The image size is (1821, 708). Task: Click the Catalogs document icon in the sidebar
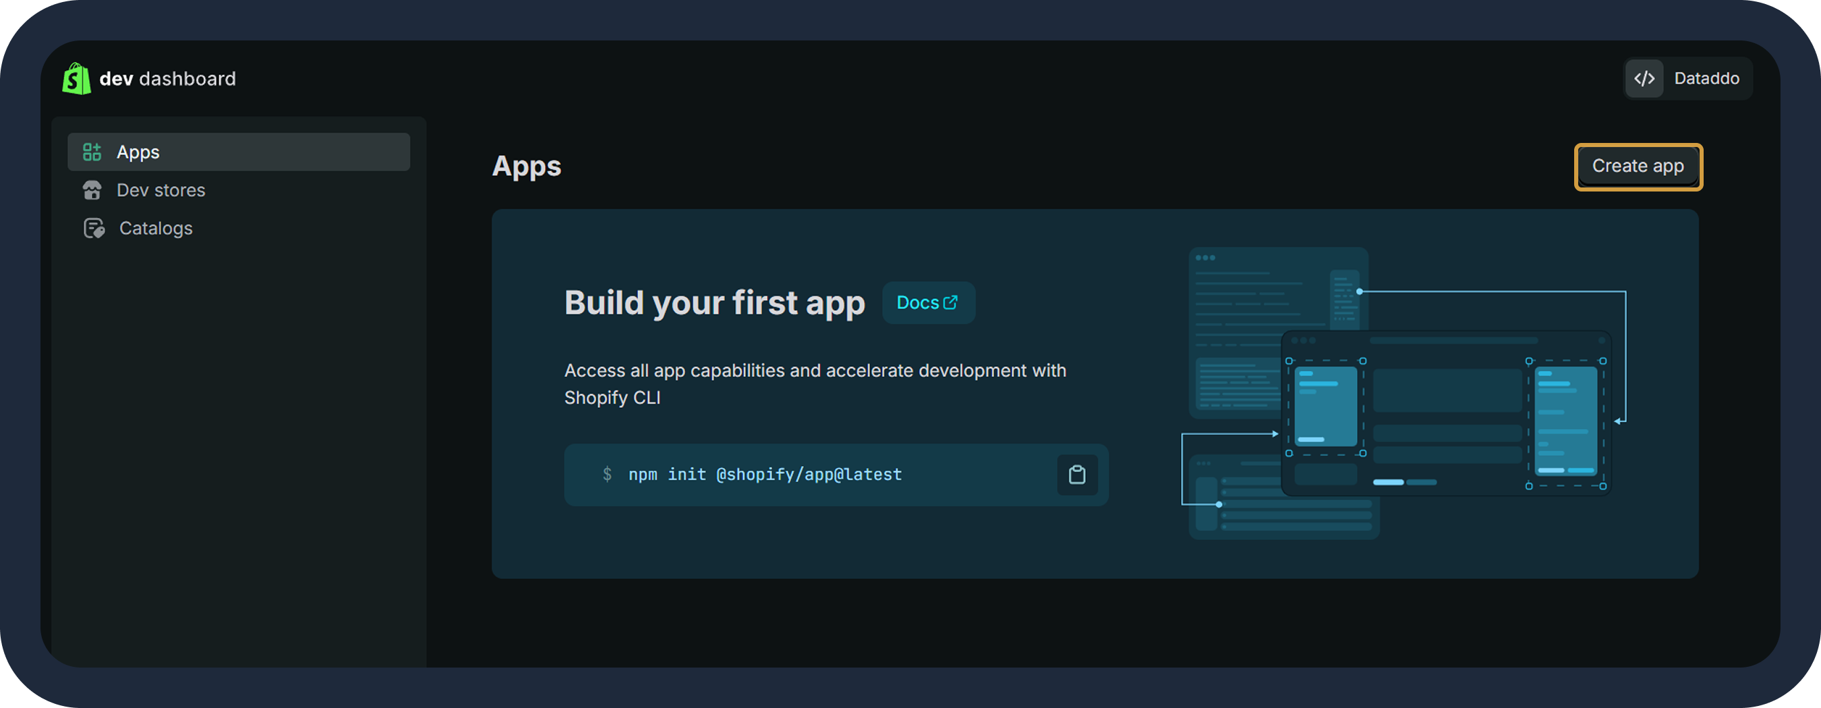(94, 227)
